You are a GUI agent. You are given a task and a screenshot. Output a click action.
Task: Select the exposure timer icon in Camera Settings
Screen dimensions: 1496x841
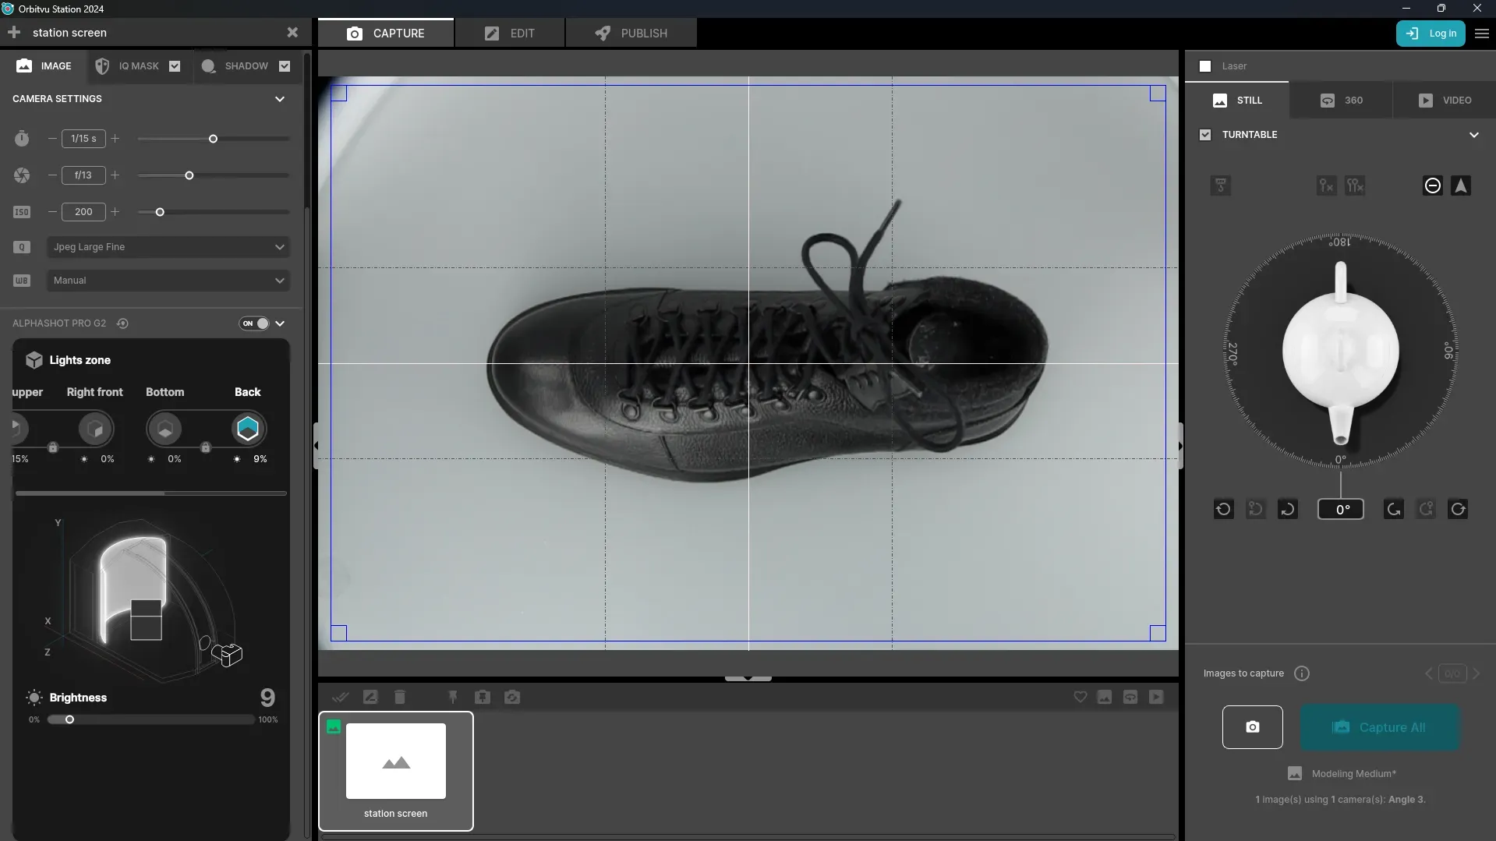pos(22,139)
